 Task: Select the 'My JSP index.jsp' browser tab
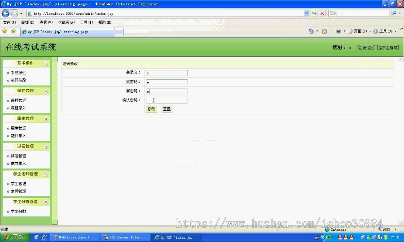pos(67,32)
